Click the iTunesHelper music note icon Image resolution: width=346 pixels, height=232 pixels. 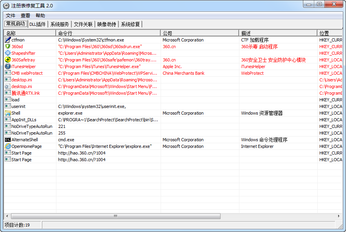tap(8, 67)
